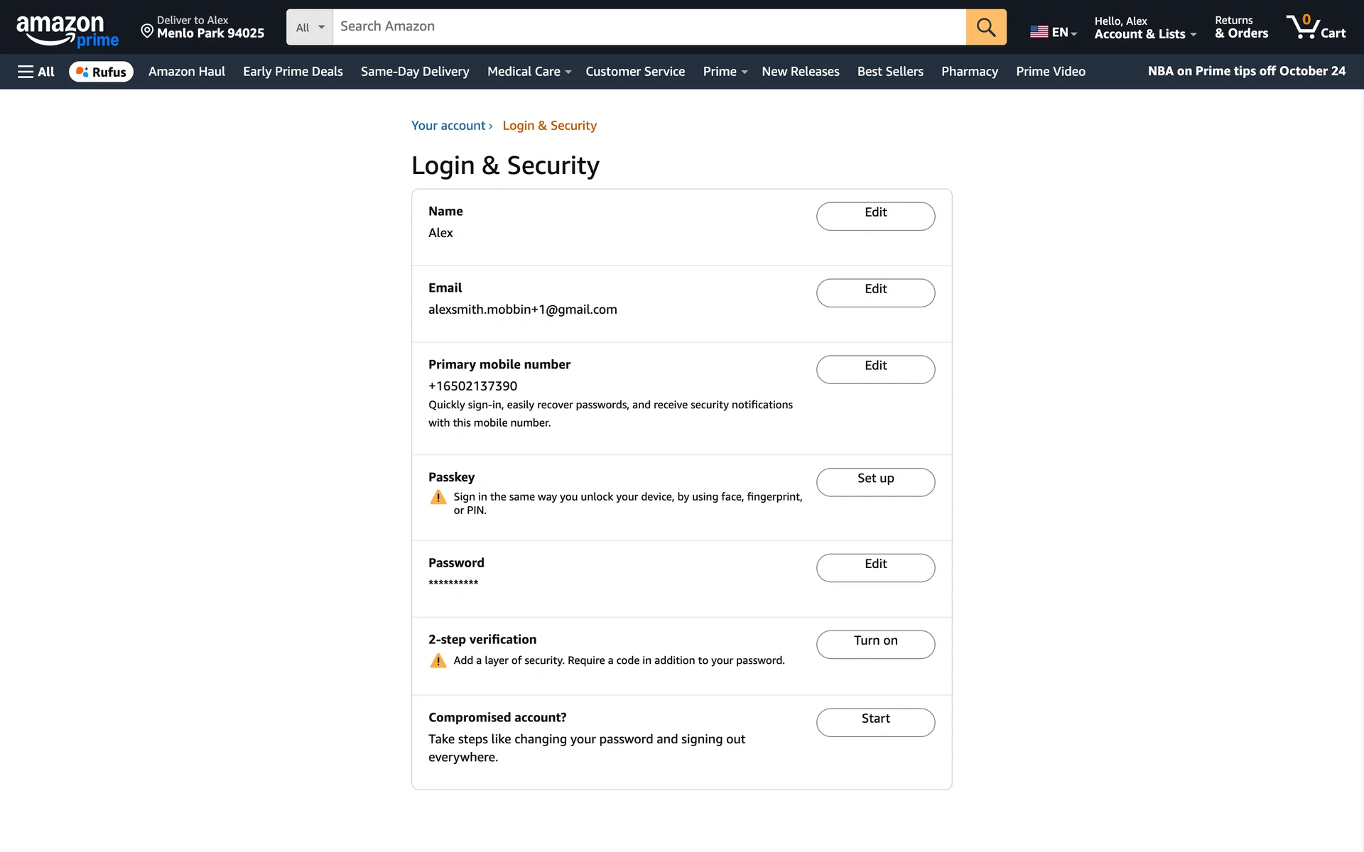Turn on 2-step verification
The image size is (1364, 852).
point(875,644)
